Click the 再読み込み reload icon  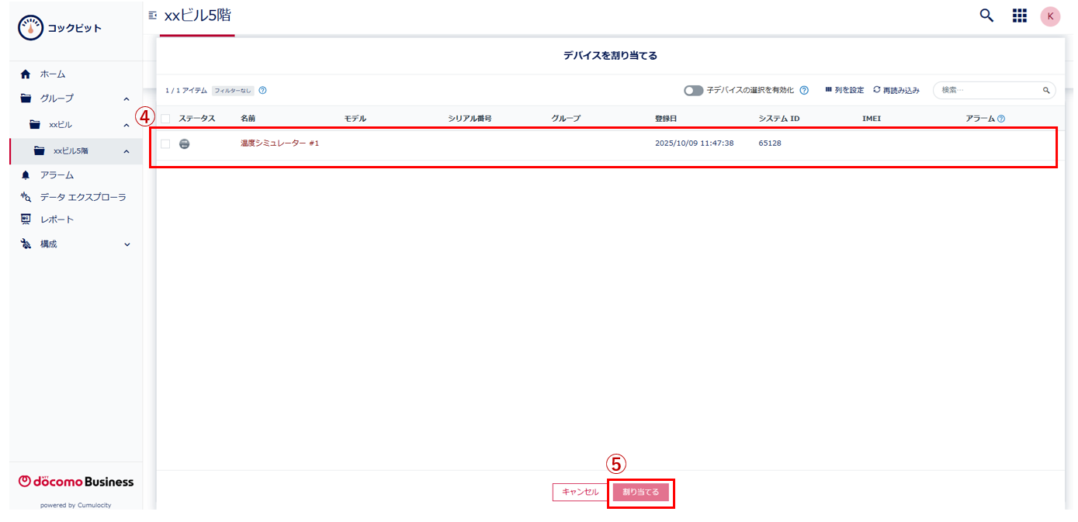coord(877,90)
